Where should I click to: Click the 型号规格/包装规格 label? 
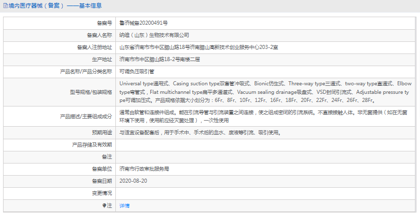(x=91, y=92)
